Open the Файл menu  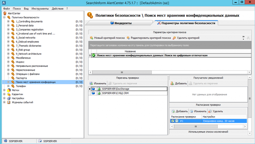point(6,9)
